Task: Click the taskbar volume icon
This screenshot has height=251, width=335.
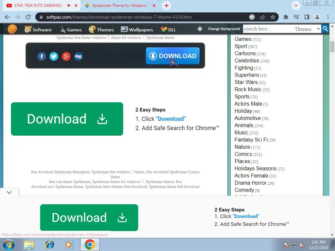Action: point(302,245)
